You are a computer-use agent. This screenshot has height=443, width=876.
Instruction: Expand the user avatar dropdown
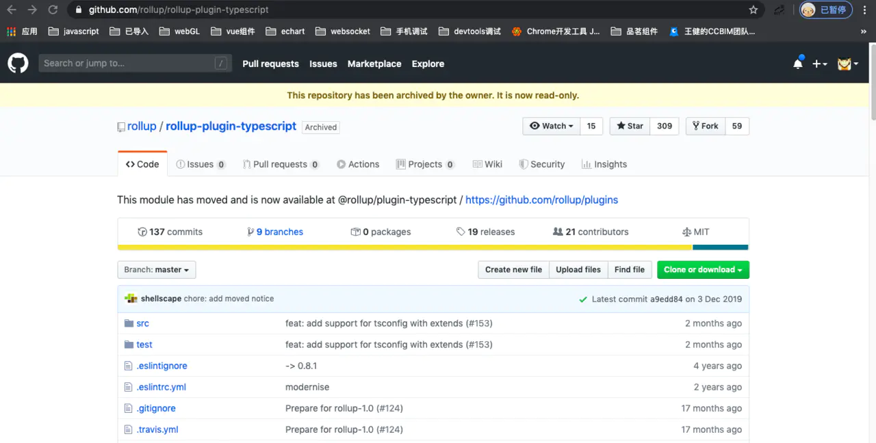click(x=848, y=64)
